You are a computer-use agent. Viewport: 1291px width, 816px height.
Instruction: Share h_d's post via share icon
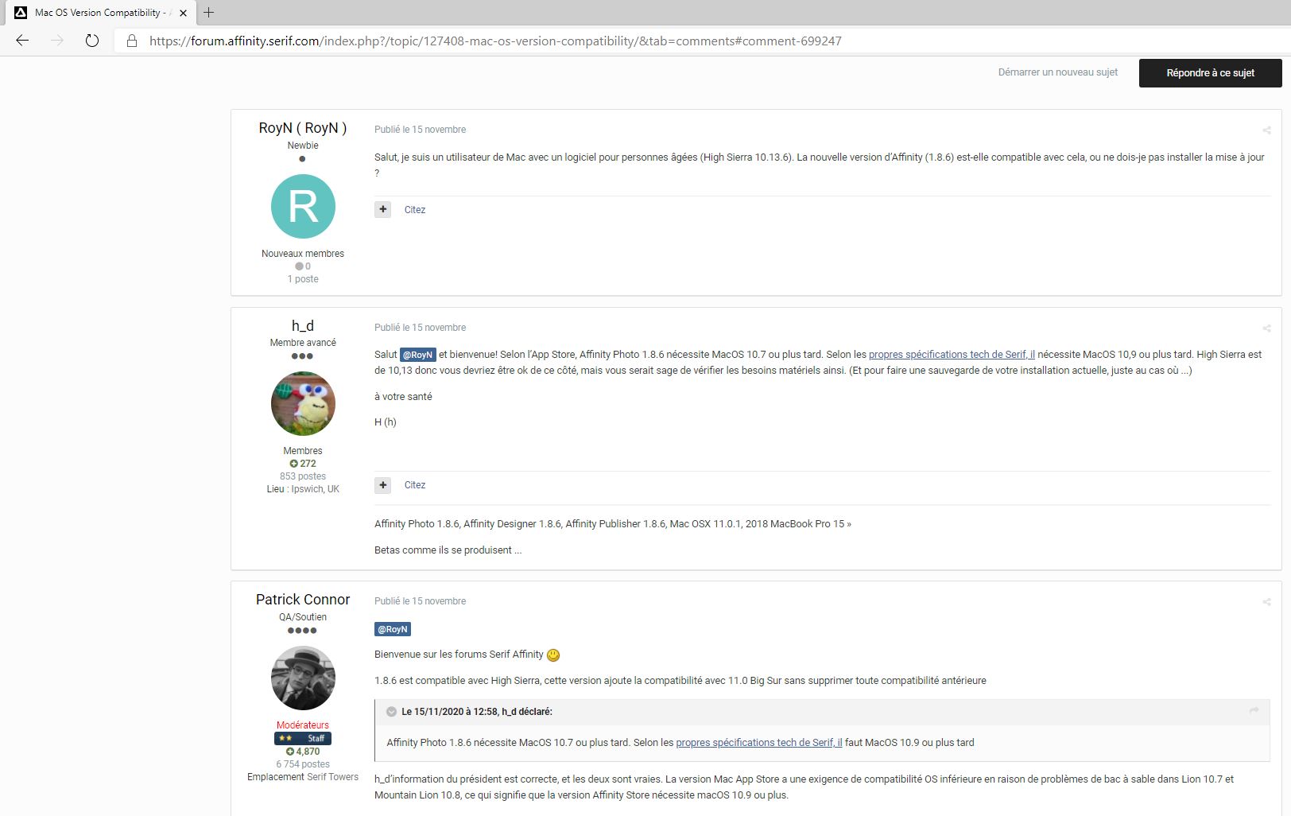click(x=1266, y=328)
